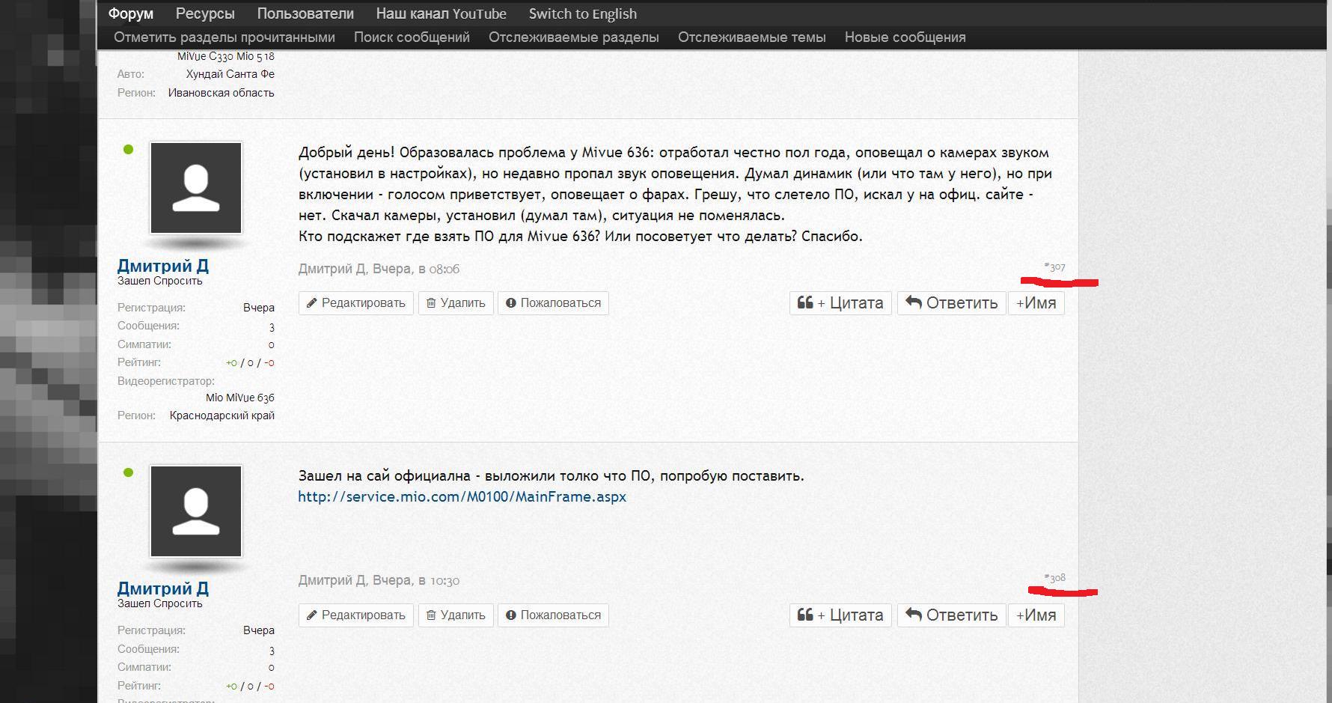Open the post number #308 permalink
Screen dimensions: 1332x703
point(1055,578)
